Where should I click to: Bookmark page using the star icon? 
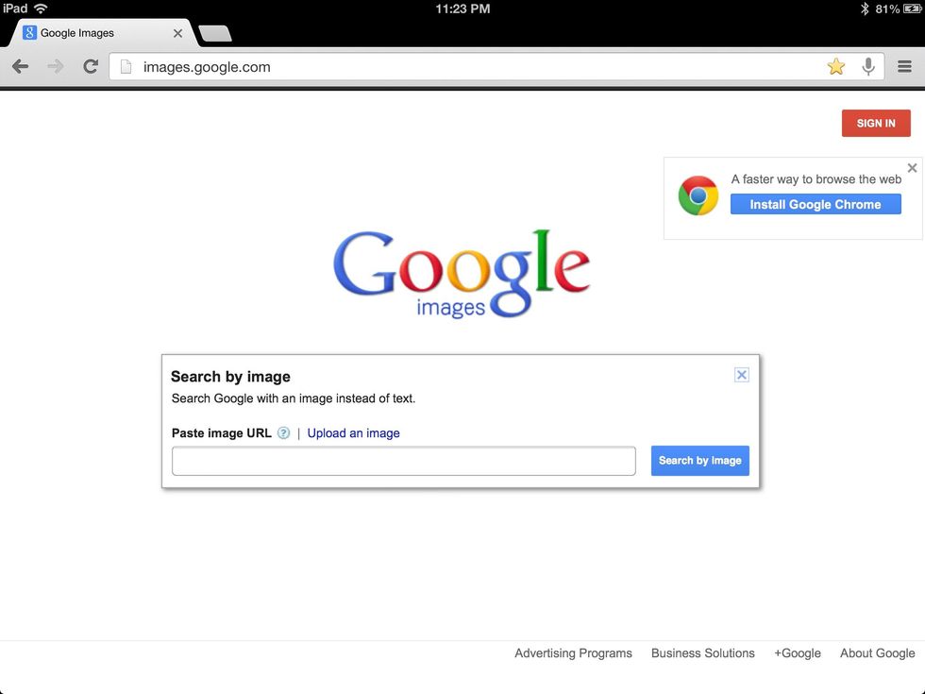835,66
